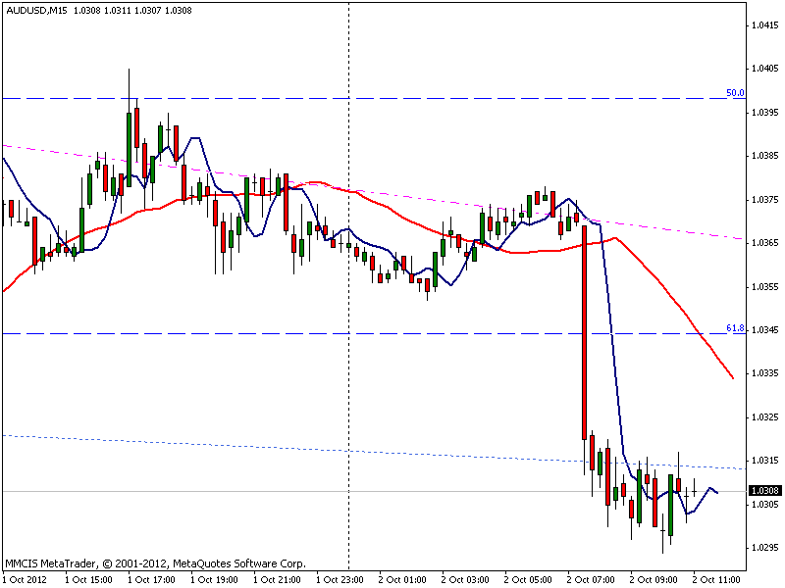Click the 1.0375 price axis label
The height and width of the screenshot is (588, 785).
click(x=765, y=200)
